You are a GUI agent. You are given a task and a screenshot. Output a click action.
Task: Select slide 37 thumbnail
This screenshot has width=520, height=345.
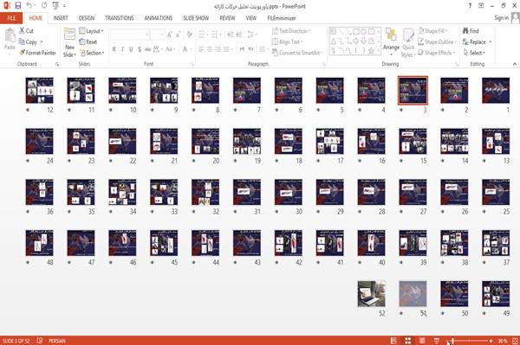[496, 243]
